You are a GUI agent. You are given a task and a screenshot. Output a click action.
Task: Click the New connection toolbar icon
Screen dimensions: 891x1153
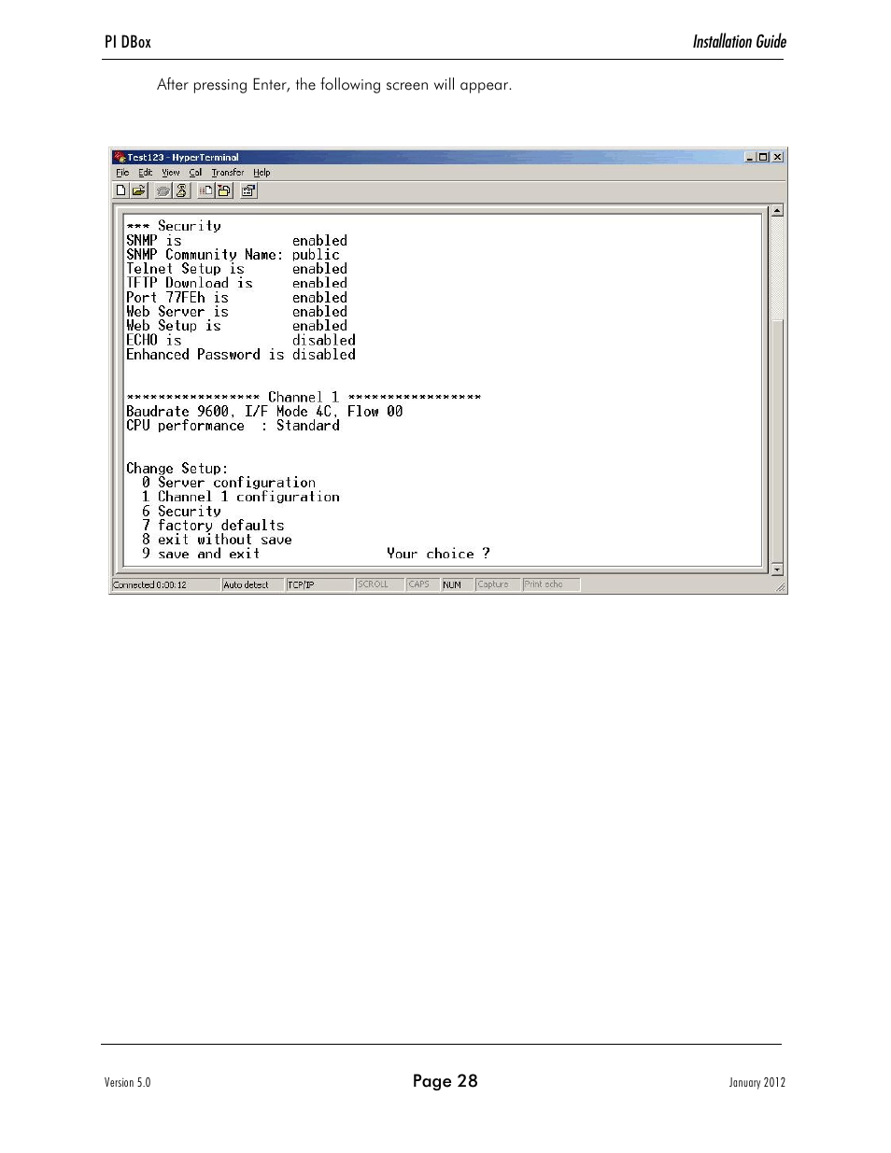(x=120, y=190)
